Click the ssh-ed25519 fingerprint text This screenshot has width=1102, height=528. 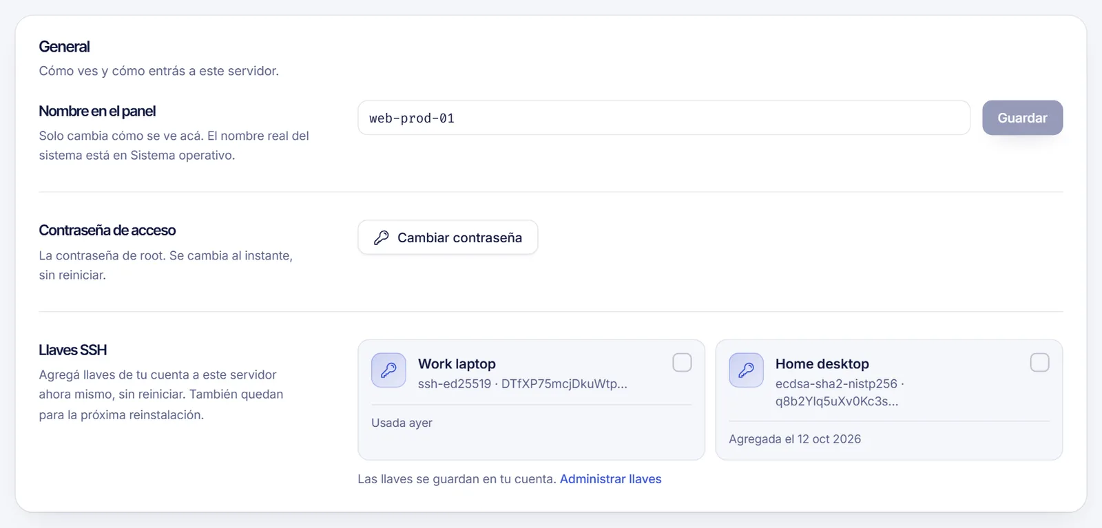coord(523,383)
